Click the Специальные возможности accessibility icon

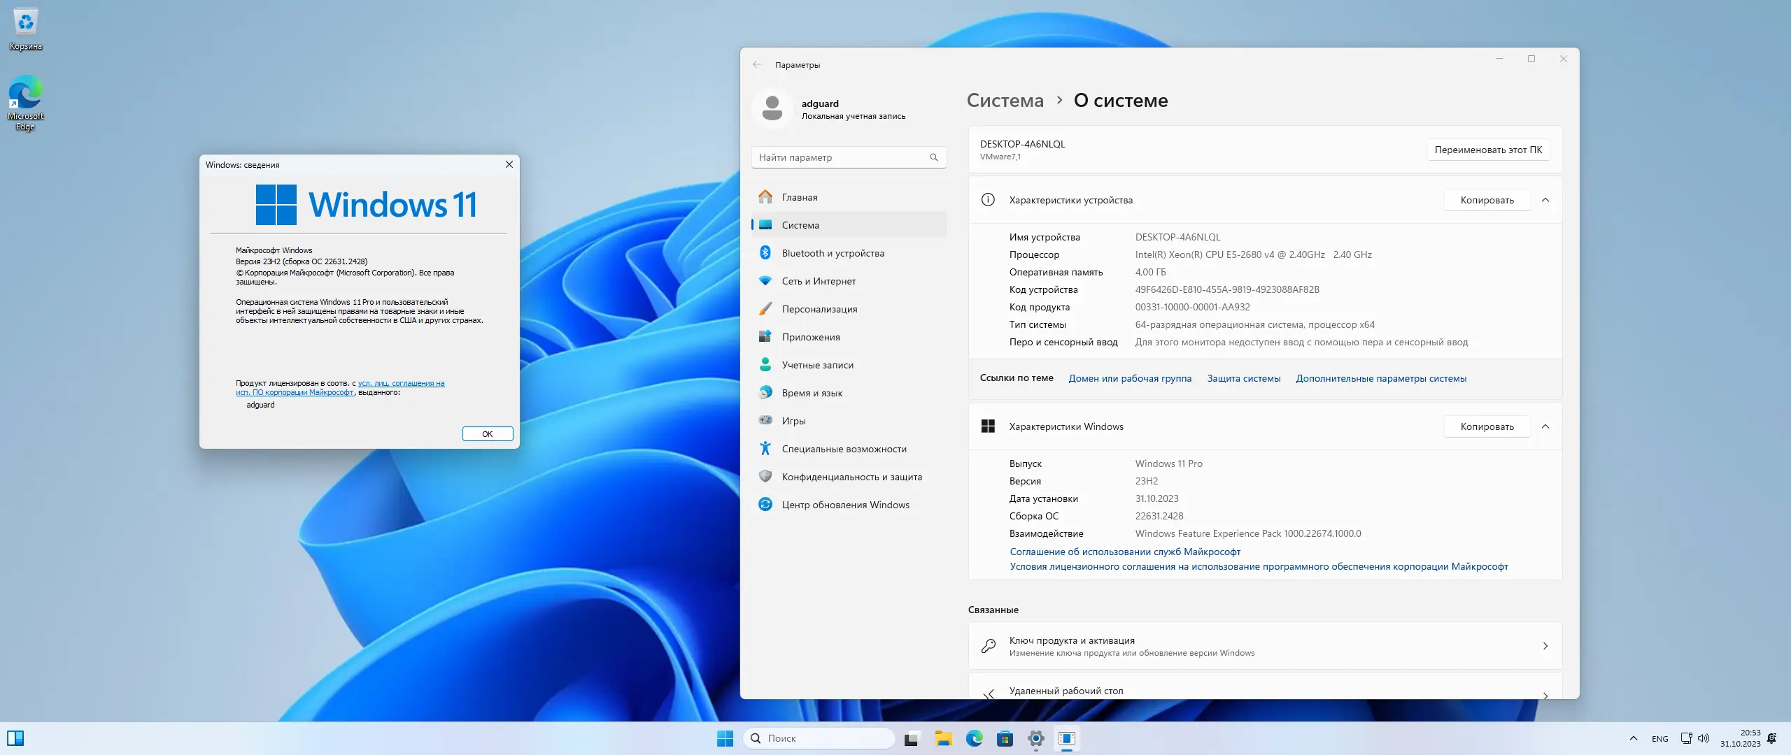(765, 449)
